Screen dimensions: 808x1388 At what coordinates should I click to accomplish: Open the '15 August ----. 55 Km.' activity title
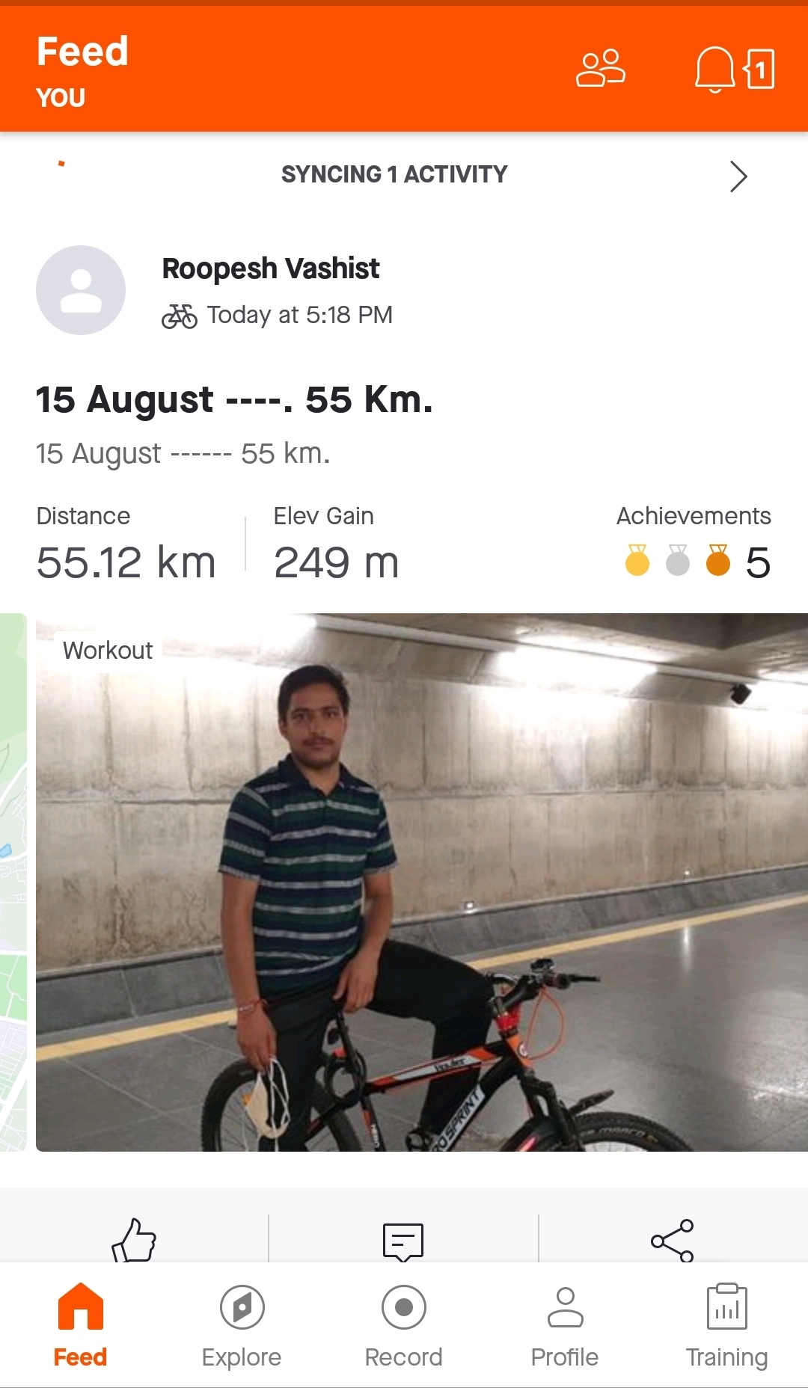234,399
